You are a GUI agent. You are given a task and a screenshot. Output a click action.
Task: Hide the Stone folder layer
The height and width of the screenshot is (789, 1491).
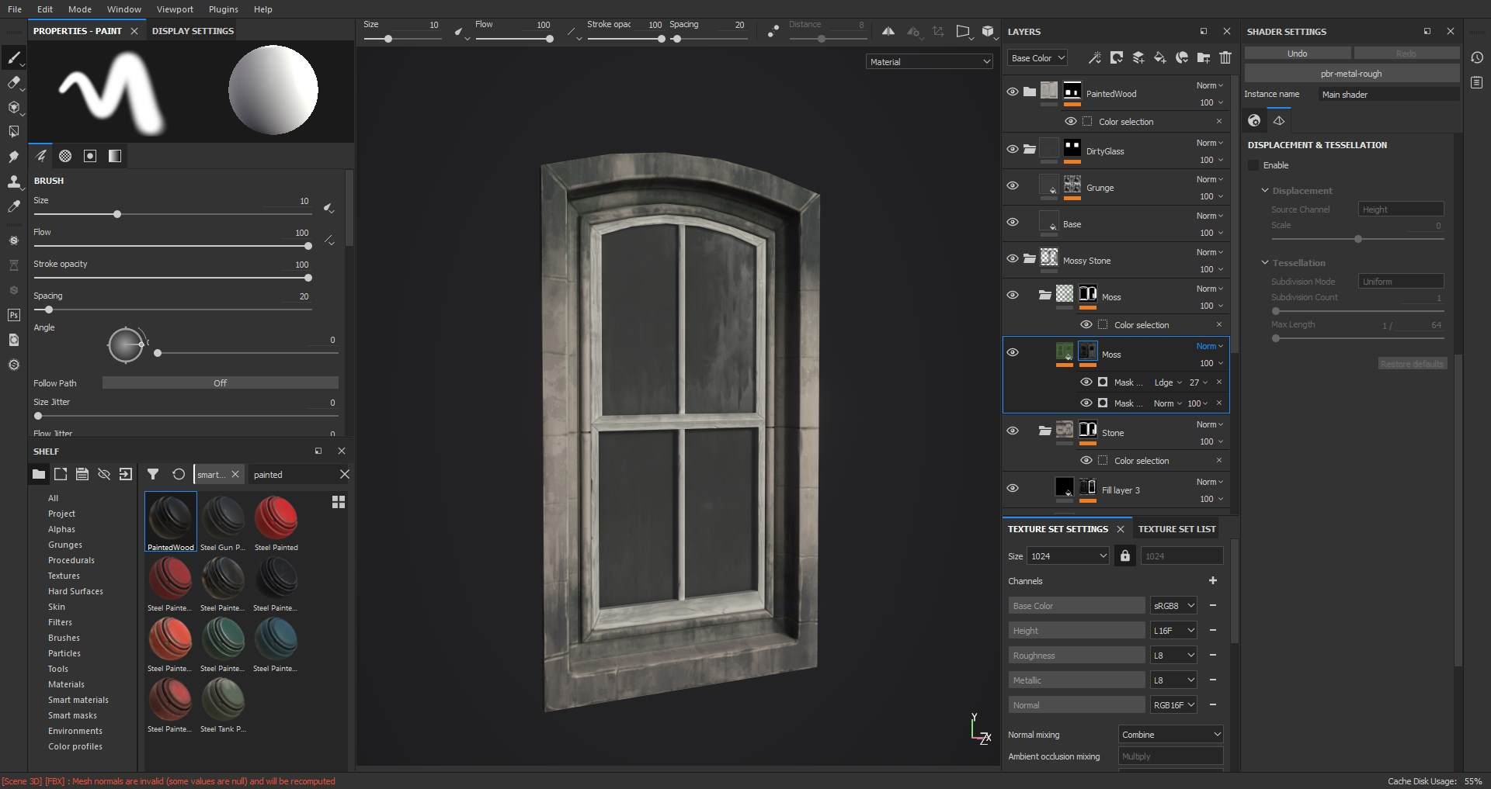(1013, 431)
